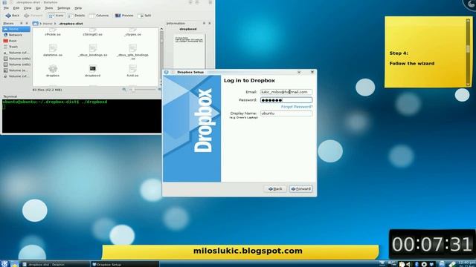Click .dropbox-dist in the breadcrumb path
This screenshot has width=476, height=267.
click(71, 24)
